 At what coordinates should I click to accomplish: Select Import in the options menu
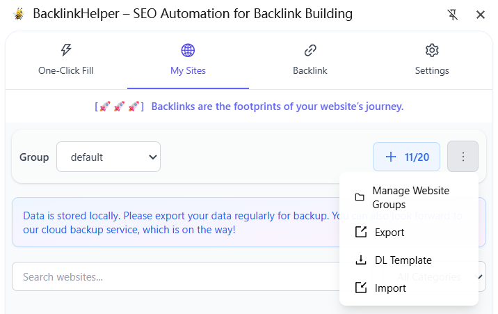pos(389,288)
